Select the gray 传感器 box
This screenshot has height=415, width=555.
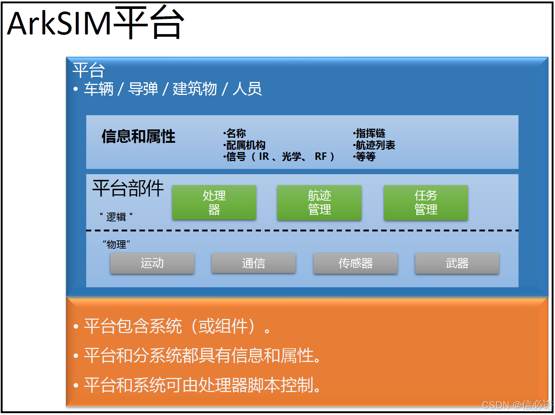tap(356, 263)
